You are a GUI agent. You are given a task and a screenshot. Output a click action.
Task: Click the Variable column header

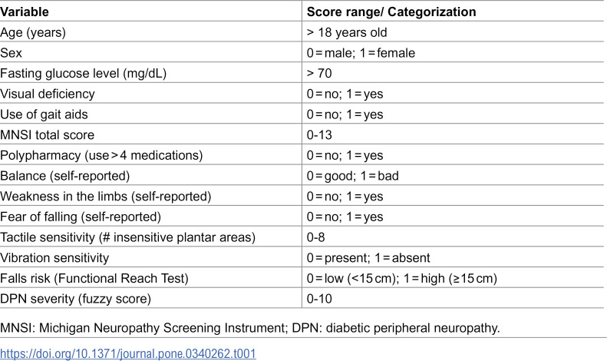point(25,12)
